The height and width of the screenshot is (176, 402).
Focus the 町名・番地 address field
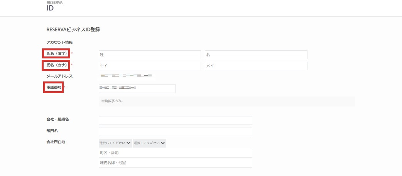pyautogui.click(x=175, y=153)
